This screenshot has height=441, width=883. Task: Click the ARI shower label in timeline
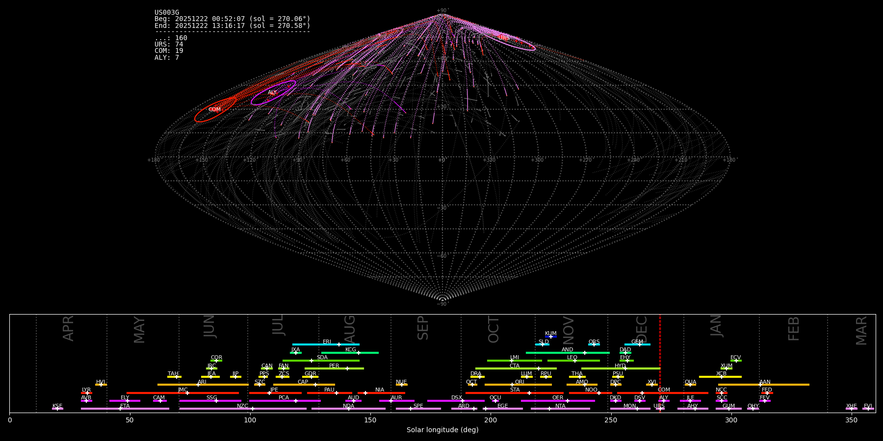point(202,382)
